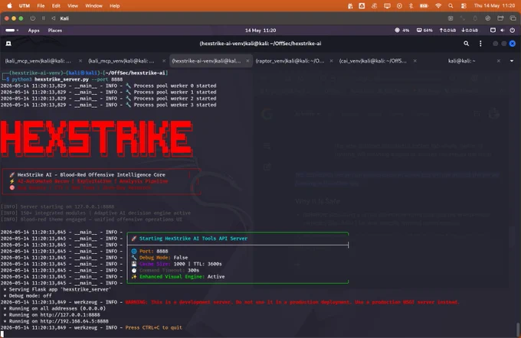
Task: Click the 'Serving Flask app' line
Action: pyautogui.click(x=57, y=289)
